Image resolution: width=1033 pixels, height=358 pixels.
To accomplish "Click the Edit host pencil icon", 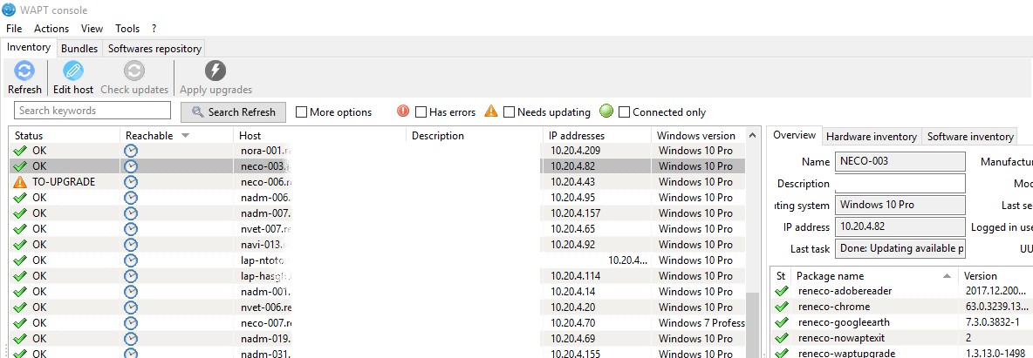I will (x=73, y=71).
